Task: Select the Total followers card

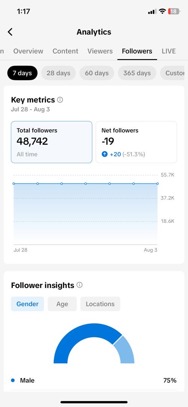Action: coord(51,142)
